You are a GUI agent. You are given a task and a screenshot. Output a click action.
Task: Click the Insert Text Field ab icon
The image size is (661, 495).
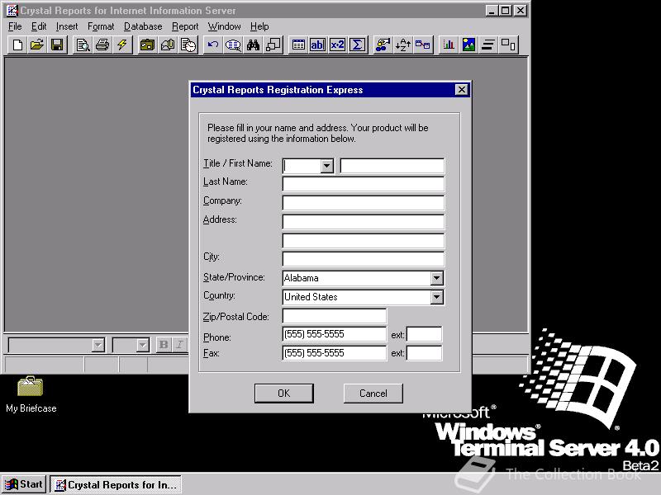[x=318, y=45]
